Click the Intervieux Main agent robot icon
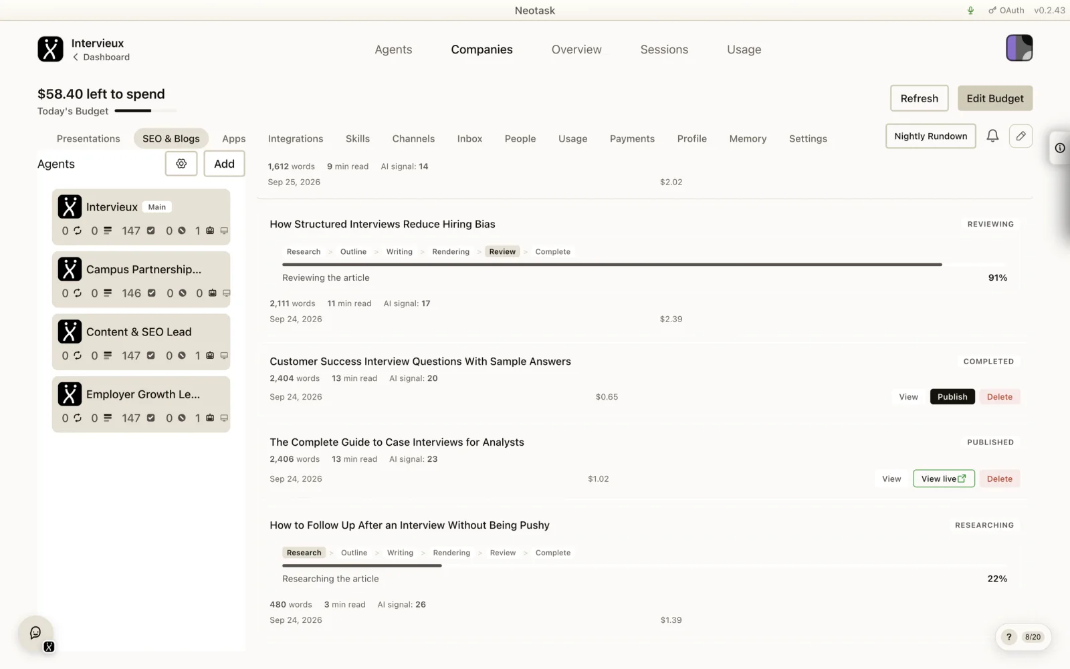The width and height of the screenshot is (1070, 669). [210, 231]
